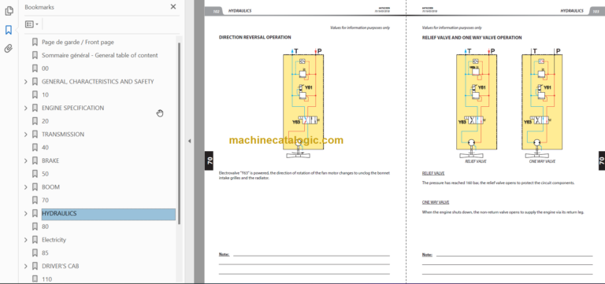This screenshot has width=605, height=284.
Task: Click bookmark icon beside Electricity
Action: click(x=35, y=240)
